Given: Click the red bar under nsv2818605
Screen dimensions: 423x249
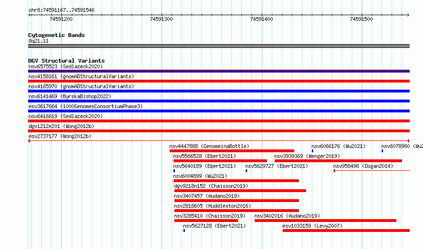Looking at the screenshot, I should pos(237,211).
